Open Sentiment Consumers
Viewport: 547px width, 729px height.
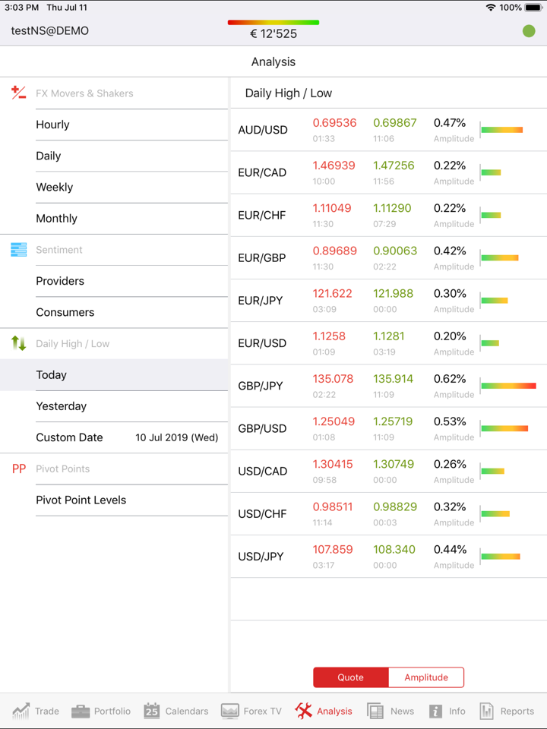pos(114,312)
